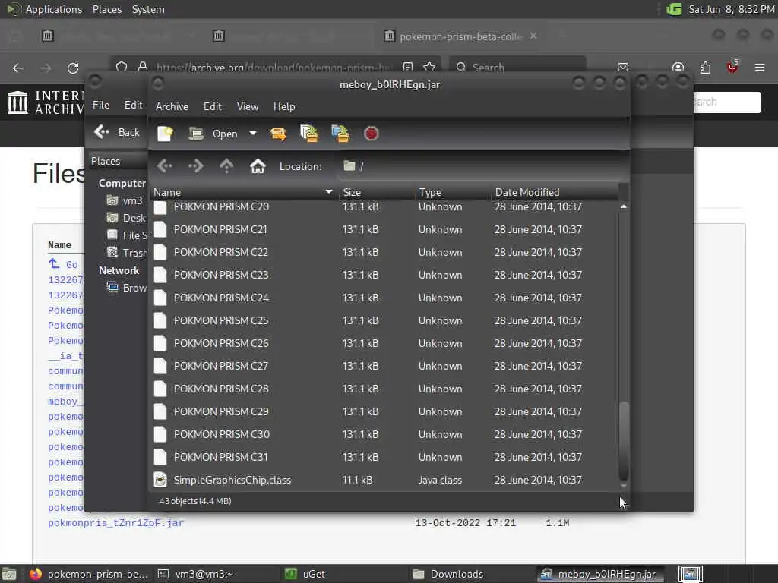The height and width of the screenshot is (583, 778).
Task: Create a new archive with the toolbar icon
Action: click(165, 134)
